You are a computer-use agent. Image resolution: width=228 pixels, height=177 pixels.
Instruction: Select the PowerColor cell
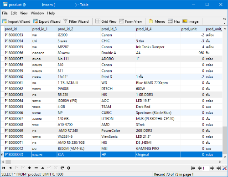coord(118,131)
